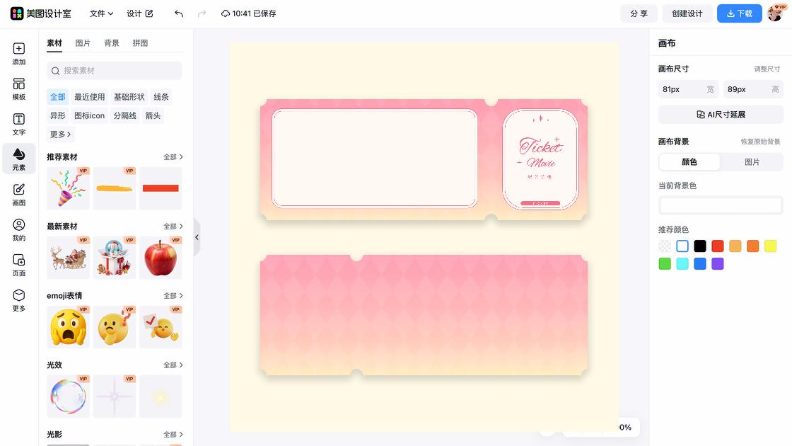Pick the green recommended color swatch
792x446 pixels.
pyautogui.click(x=665, y=264)
